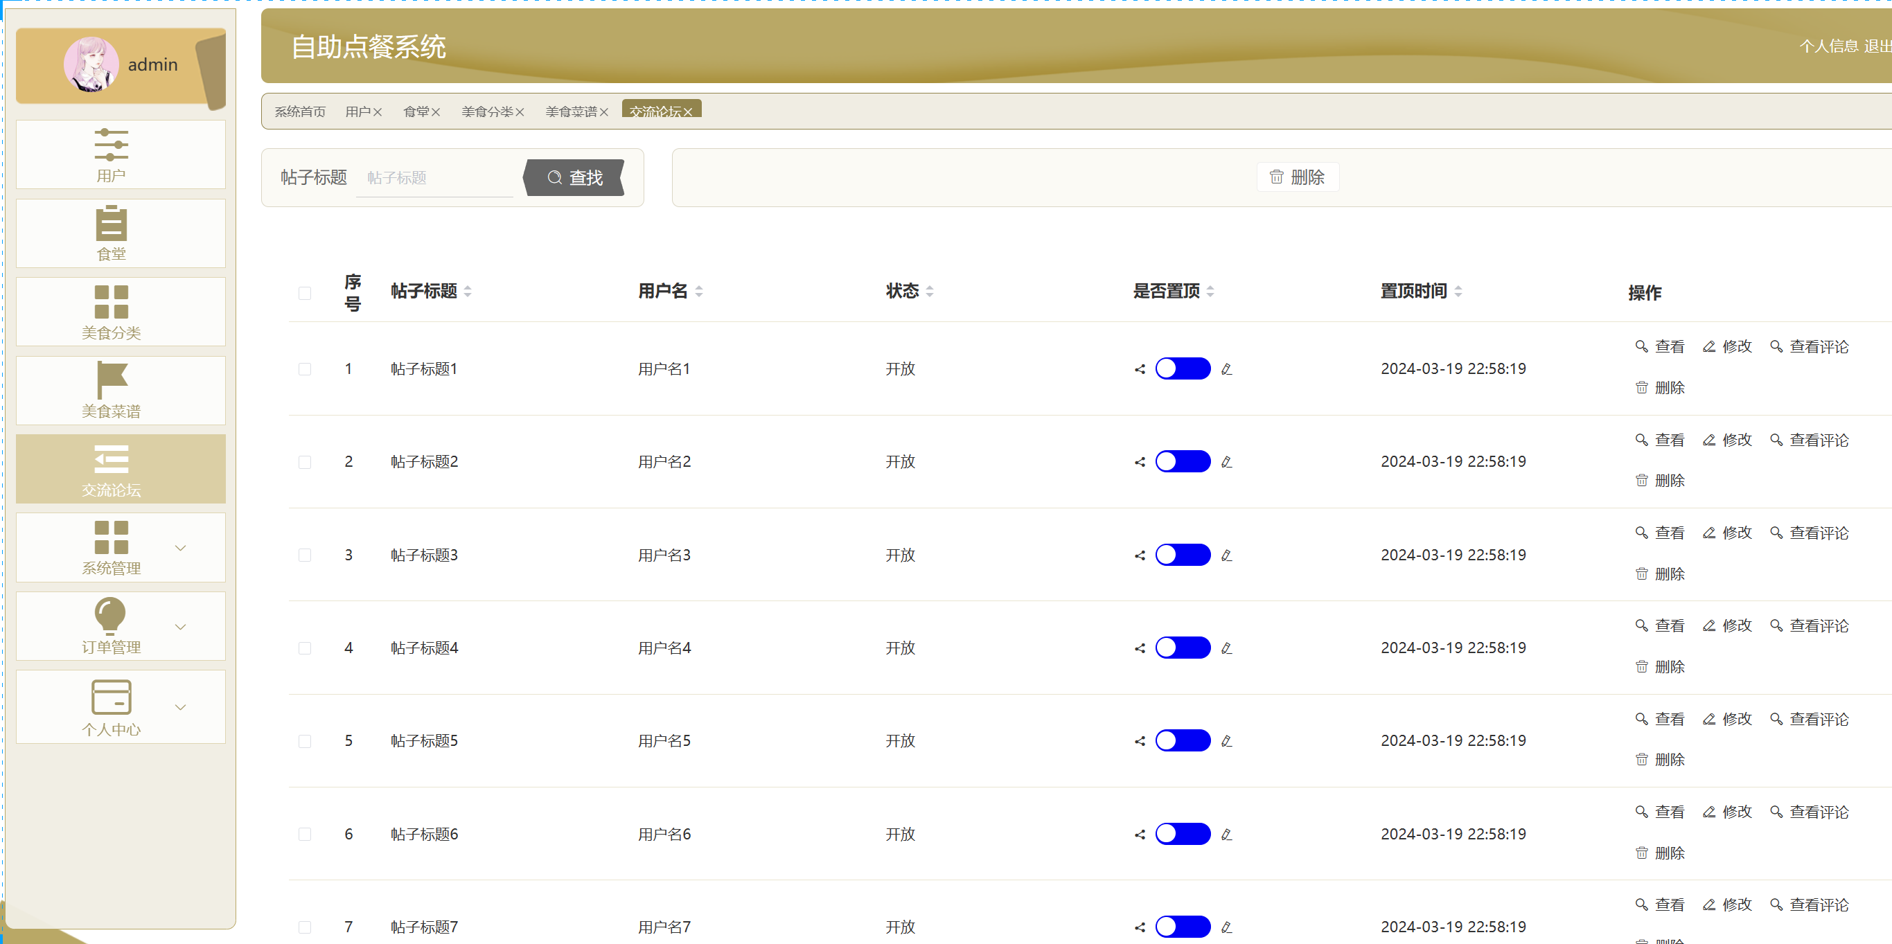Open the 用户 sidebar icon
This screenshot has height=944, width=1892.
click(111, 145)
